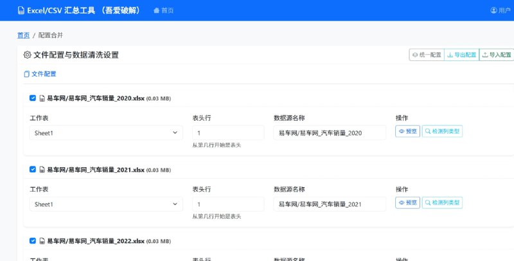Follow the 首页 breadcrumb link
Image resolution: width=514 pixels, height=261 pixels.
tap(23, 35)
